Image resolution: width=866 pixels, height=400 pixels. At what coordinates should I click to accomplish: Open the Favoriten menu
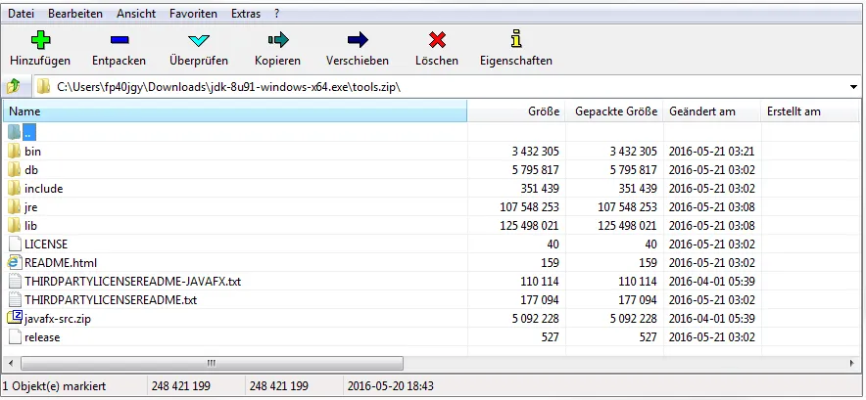(193, 14)
